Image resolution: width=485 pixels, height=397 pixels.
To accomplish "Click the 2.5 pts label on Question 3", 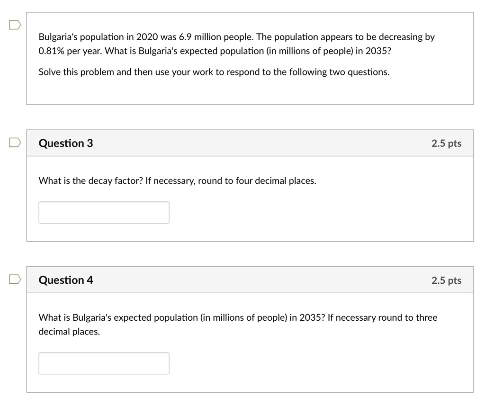I will click(x=446, y=143).
